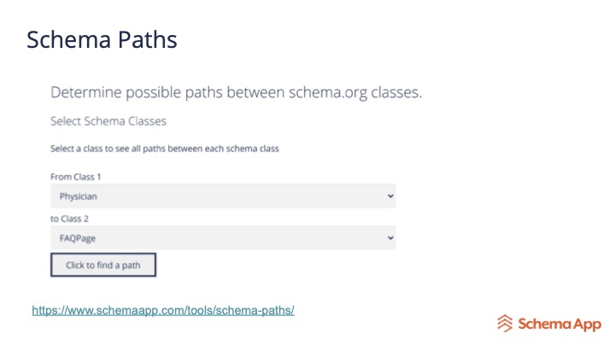Open the schemaapp.com schema-paths tool link
The height and width of the screenshot is (346, 615).
163,310
